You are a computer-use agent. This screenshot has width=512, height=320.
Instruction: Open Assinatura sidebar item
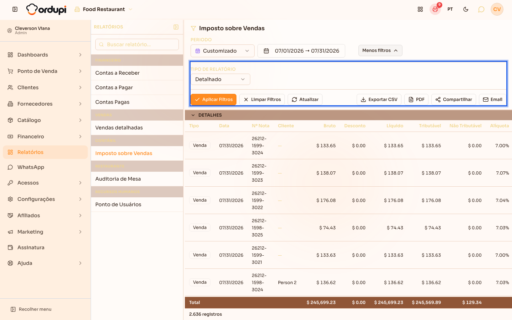tap(45, 247)
